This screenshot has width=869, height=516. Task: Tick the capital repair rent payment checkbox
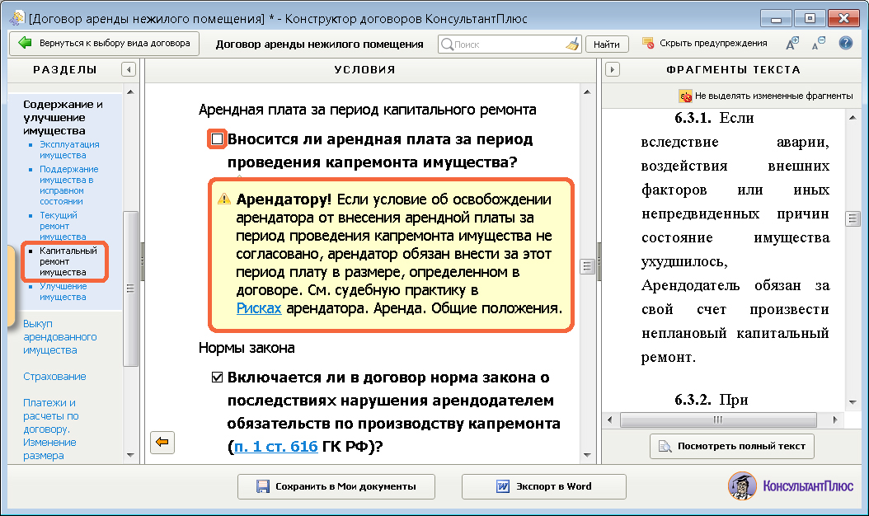coord(218,138)
